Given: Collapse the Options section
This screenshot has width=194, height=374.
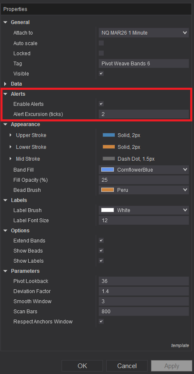Looking at the screenshot, I should click(5, 231).
